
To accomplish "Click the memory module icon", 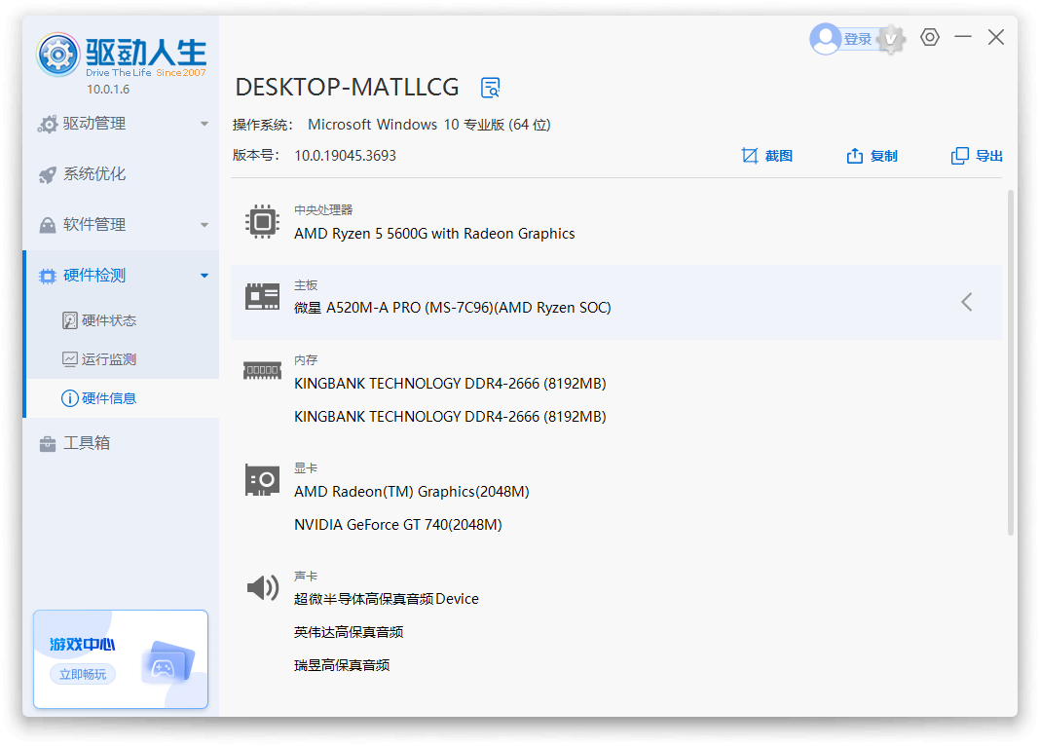I will tap(262, 371).
